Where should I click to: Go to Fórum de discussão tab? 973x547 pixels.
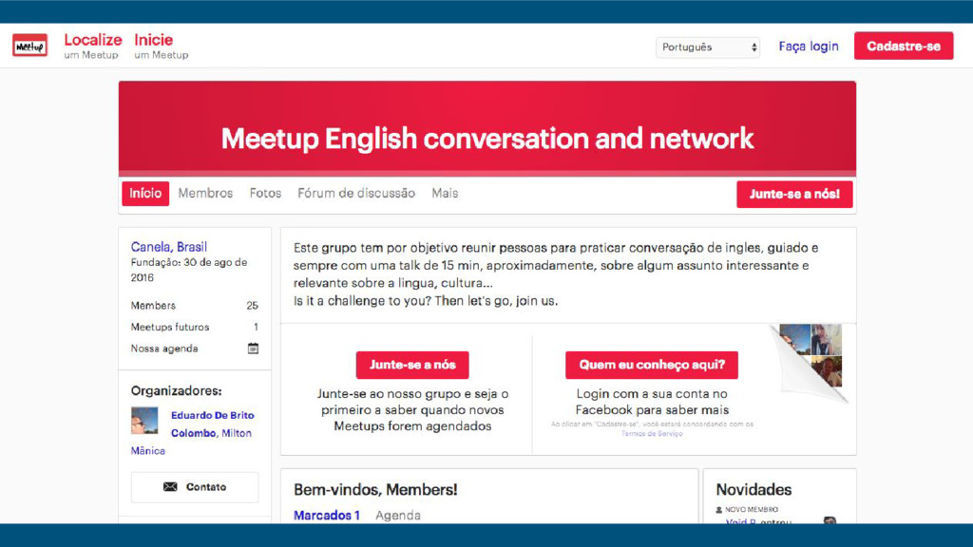pos(356,194)
